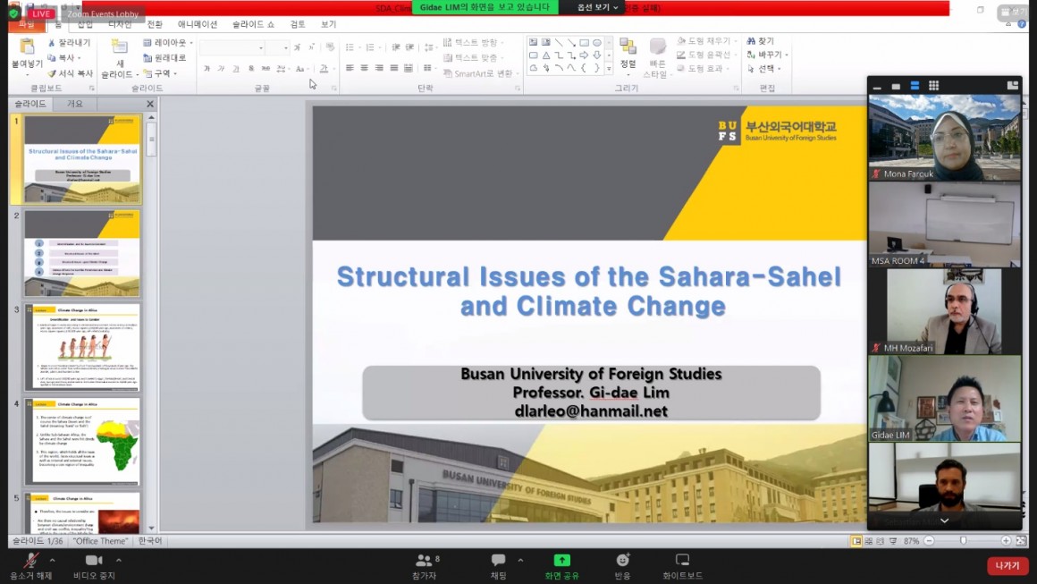Image resolution: width=1037 pixels, height=584 pixels.
Task: Decrease the slide zoom with minus button
Action: (x=929, y=541)
